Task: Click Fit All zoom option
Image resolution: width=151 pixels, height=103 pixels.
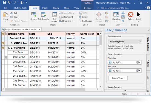Action: [83, 17]
